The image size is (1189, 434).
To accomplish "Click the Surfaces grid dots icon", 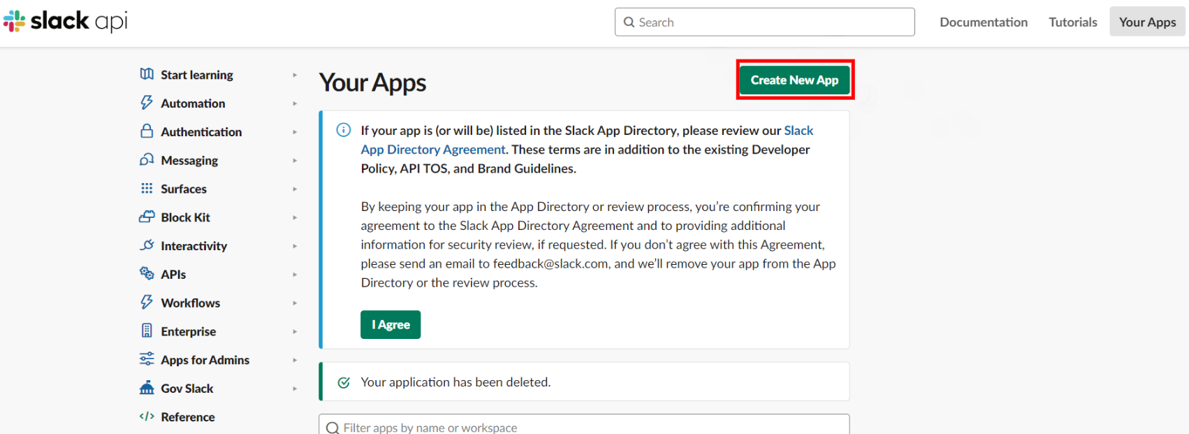I will 147,189.
